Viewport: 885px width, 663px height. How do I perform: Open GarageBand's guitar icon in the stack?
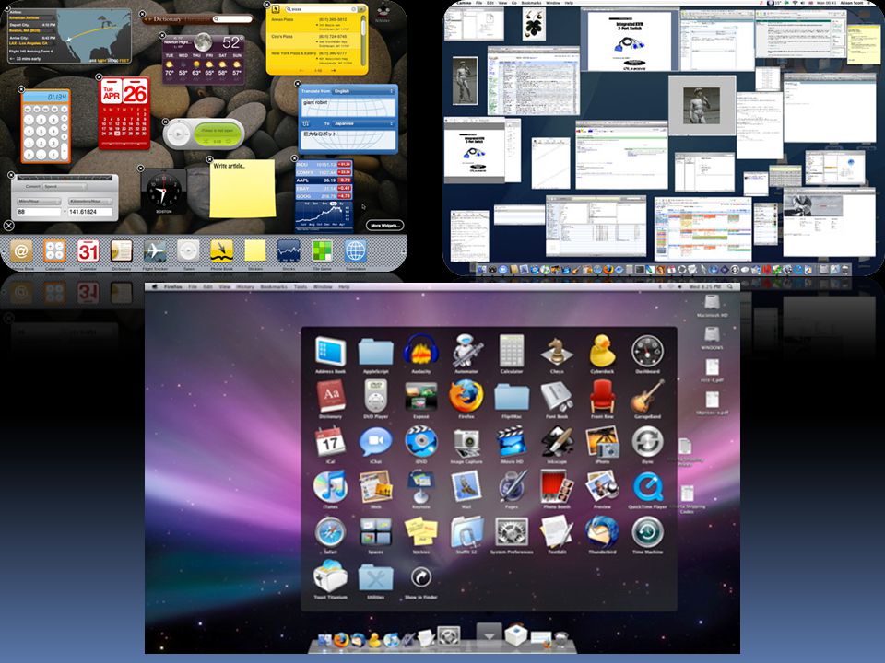click(647, 396)
